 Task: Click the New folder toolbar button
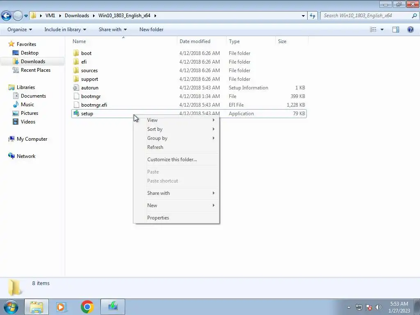pyautogui.click(x=151, y=30)
